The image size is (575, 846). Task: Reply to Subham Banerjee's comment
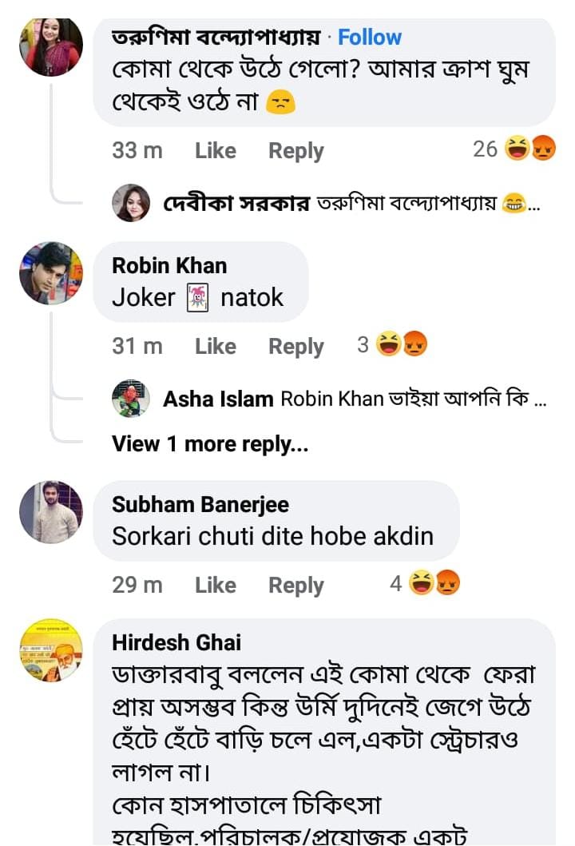(x=296, y=585)
